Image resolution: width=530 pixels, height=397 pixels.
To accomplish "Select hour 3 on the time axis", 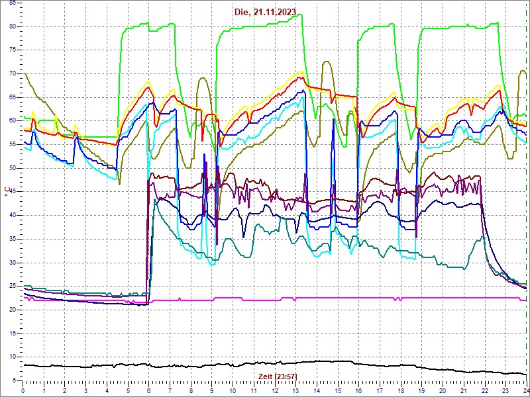I will tap(86, 391).
